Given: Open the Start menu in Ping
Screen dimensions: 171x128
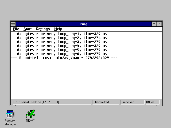Looking at the screenshot, I should click(x=28, y=29).
